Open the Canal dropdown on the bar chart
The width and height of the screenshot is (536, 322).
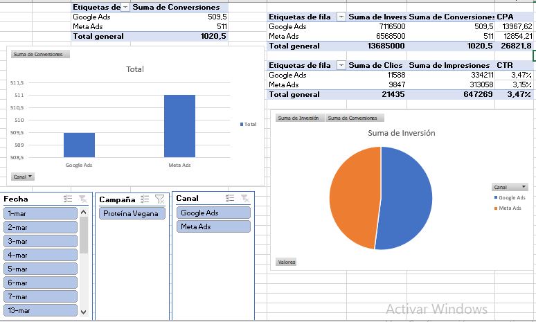pyautogui.click(x=23, y=177)
